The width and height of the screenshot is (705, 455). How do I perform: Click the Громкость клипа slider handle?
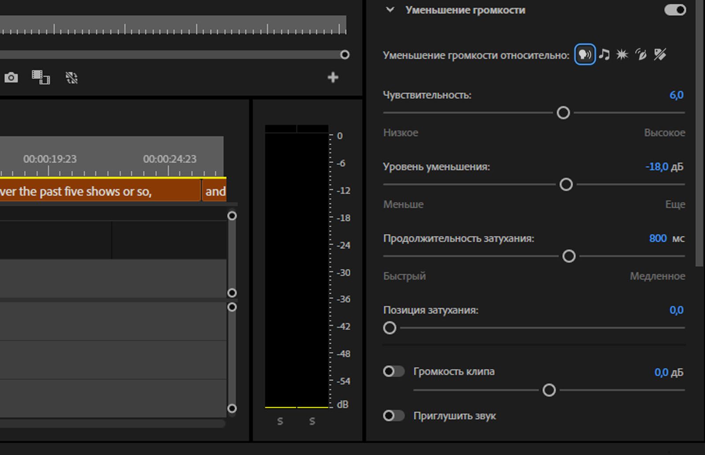click(549, 390)
